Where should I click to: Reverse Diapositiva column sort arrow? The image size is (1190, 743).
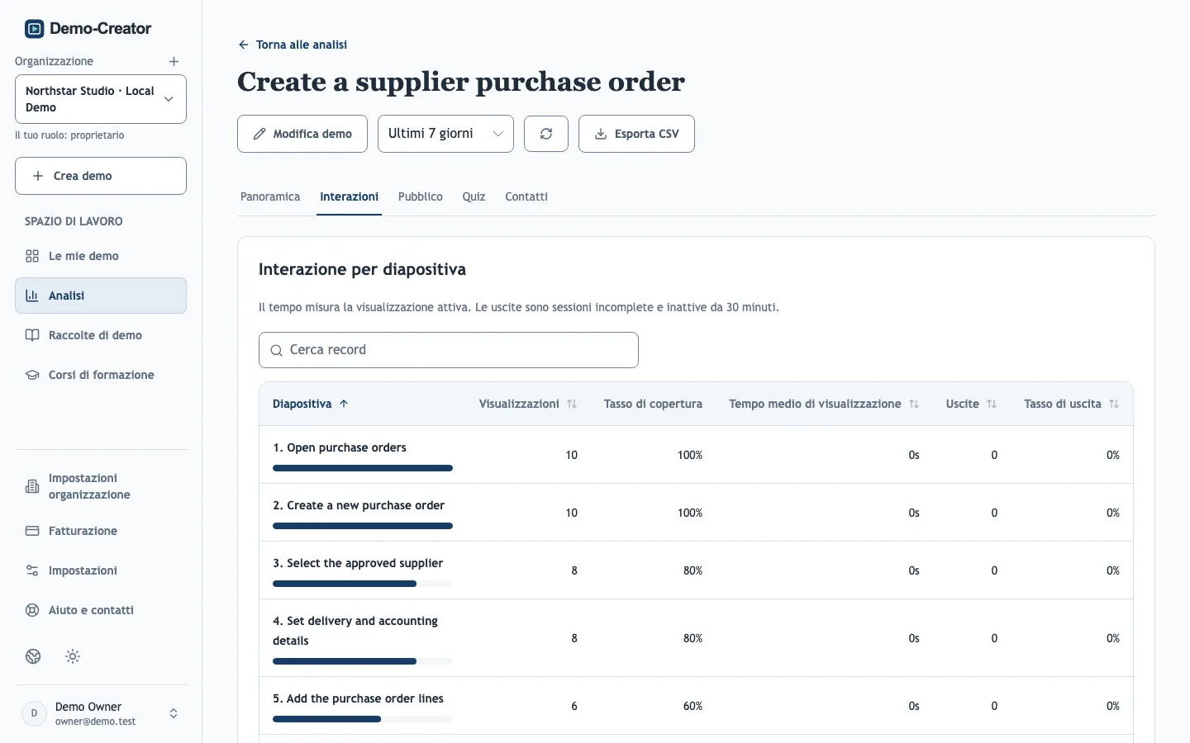[x=344, y=404]
